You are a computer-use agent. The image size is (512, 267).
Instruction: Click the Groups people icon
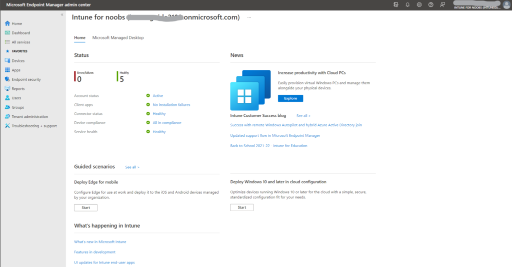pos(7,107)
